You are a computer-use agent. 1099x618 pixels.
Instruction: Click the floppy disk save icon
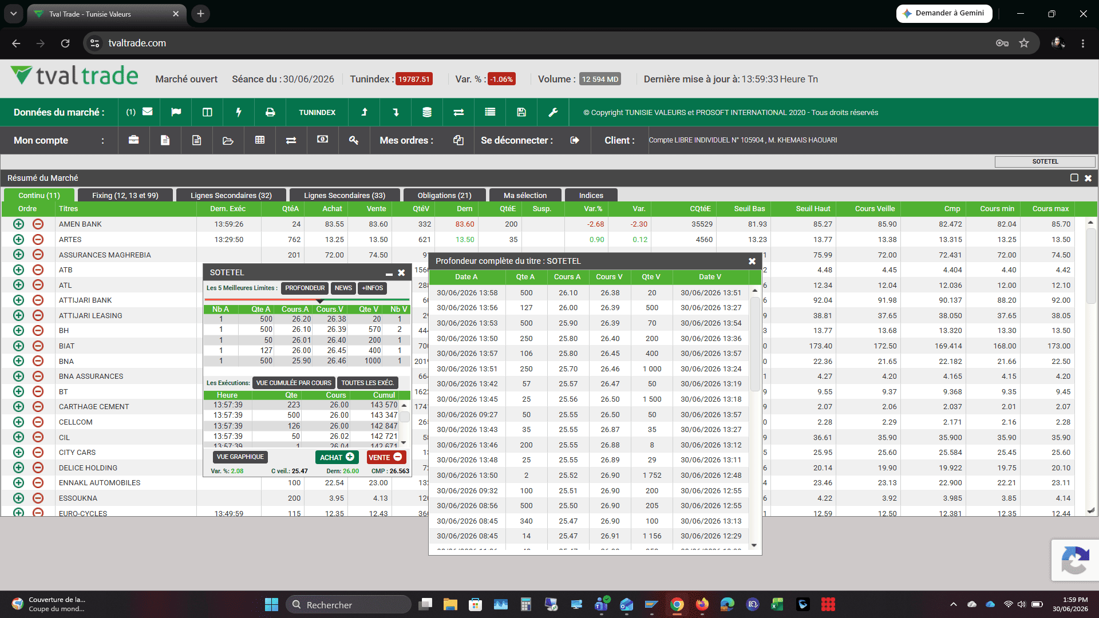pyautogui.click(x=521, y=112)
